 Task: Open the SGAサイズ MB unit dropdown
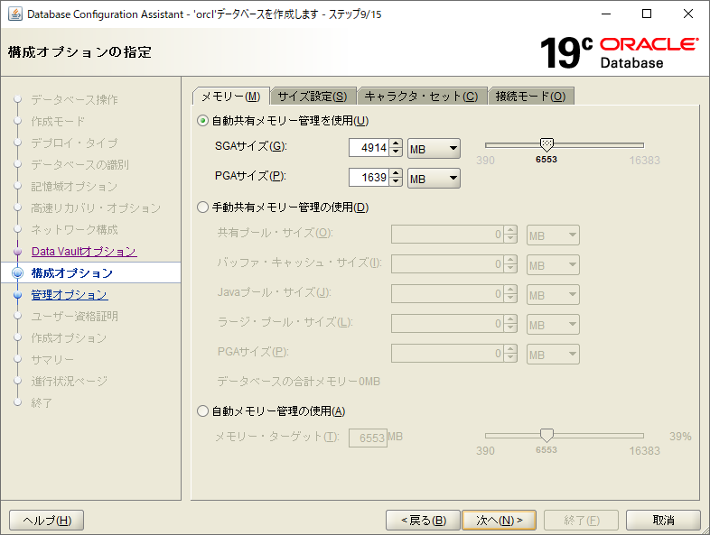click(434, 148)
